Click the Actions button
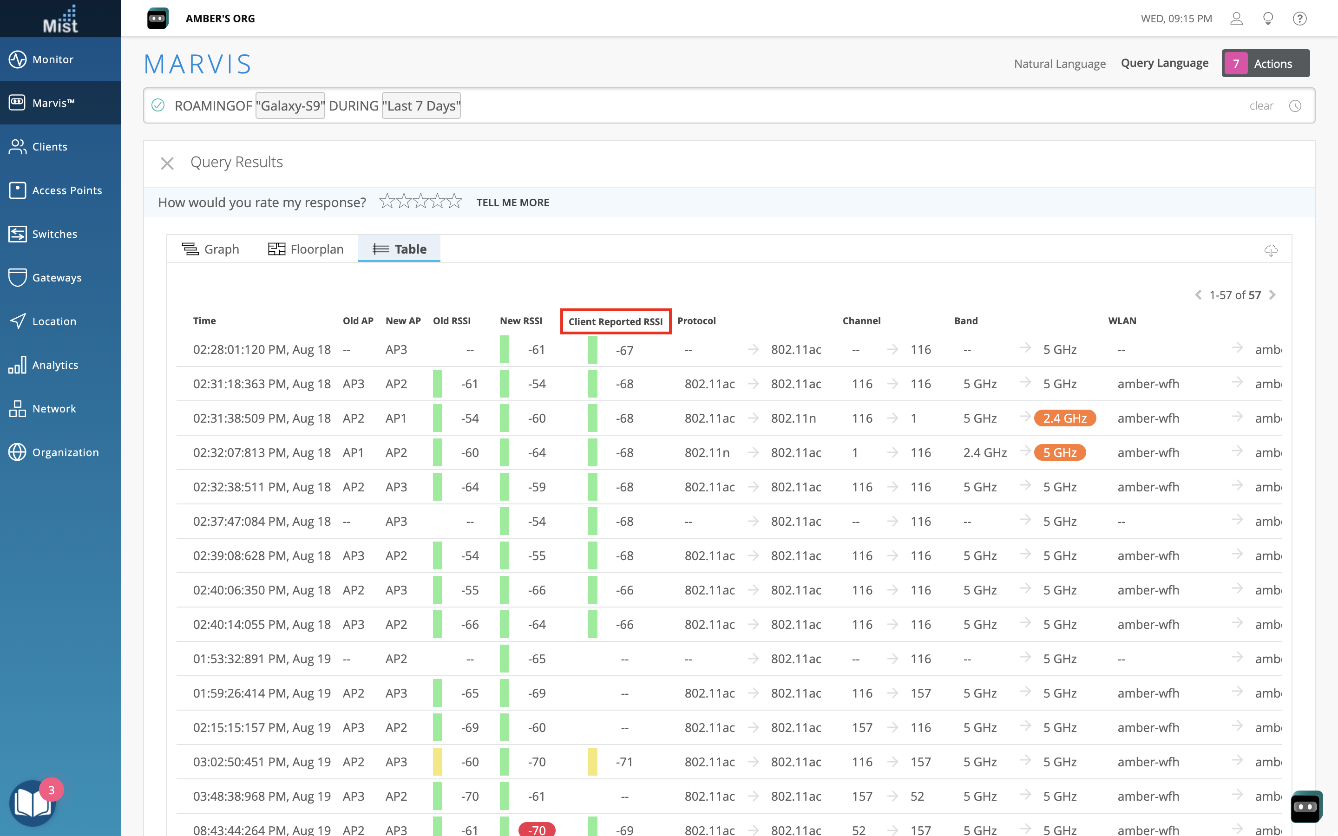The image size is (1338, 836). tap(1265, 64)
